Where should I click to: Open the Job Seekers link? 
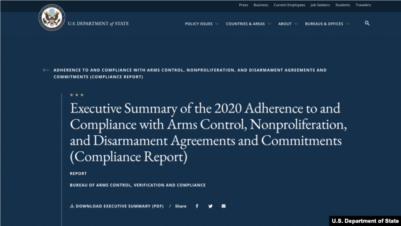320,5
